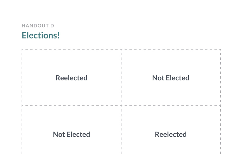The image size is (241, 154).
Task: Click Reelected text in bottom-right card
Action: [171, 134]
